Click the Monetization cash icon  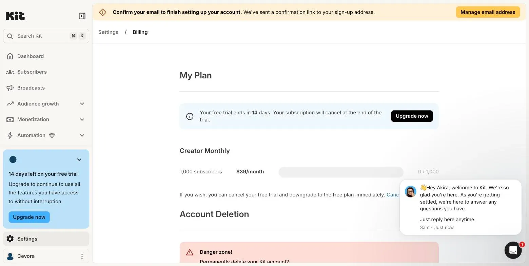[10, 119]
